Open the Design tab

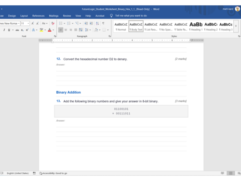pyautogui.click(x=12, y=16)
